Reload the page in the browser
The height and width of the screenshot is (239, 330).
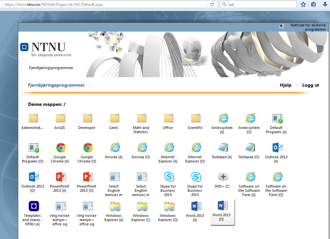coord(212,5)
